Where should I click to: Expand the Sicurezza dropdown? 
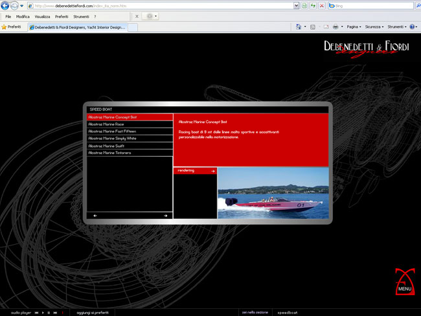(374, 27)
